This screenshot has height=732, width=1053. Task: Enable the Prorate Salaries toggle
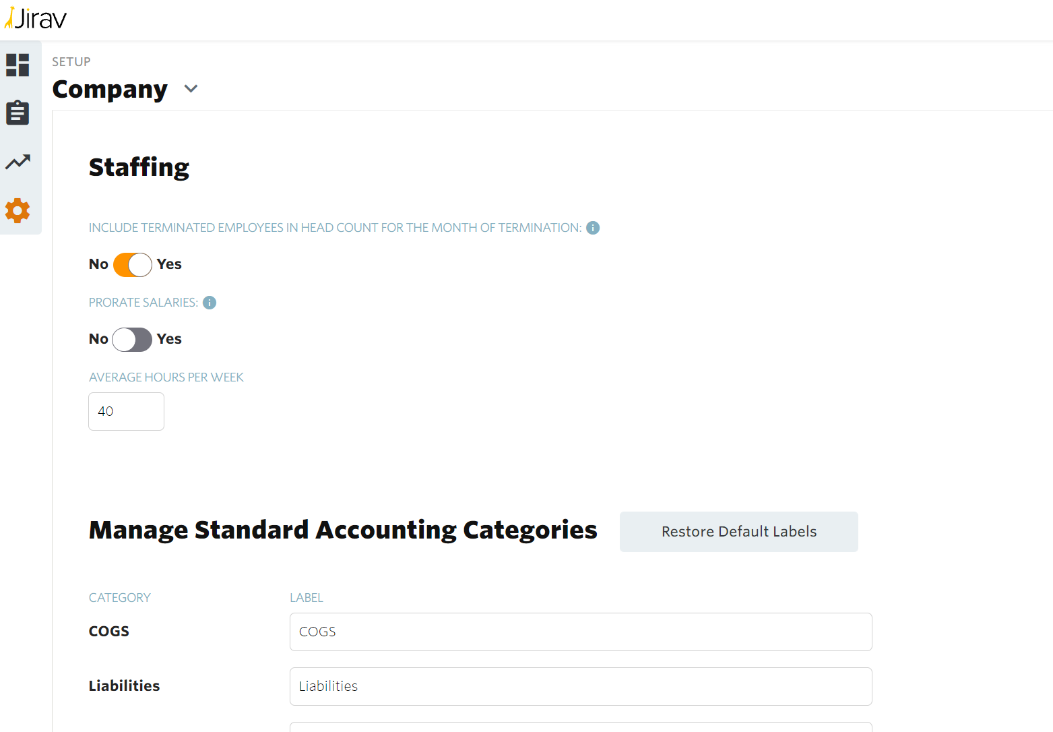[x=132, y=340]
